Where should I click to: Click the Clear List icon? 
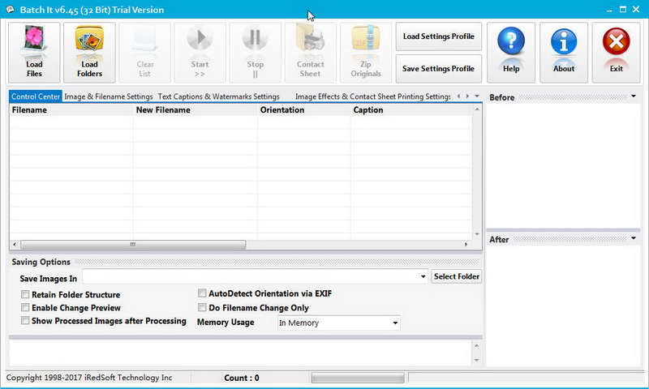coord(145,40)
